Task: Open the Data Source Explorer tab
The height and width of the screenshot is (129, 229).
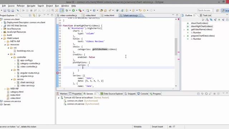Action: coord(112,94)
